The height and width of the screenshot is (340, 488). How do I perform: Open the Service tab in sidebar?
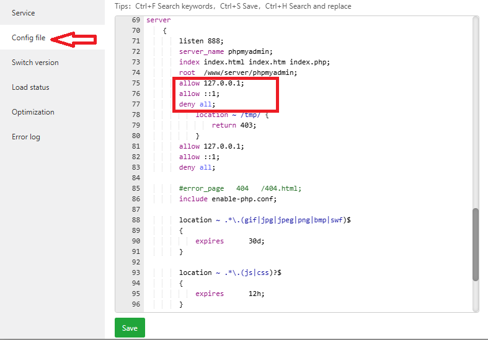tap(23, 13)
